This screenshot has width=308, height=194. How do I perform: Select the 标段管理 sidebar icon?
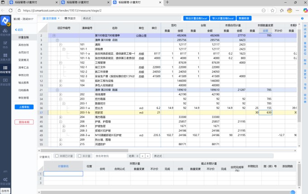[x=5, y=70]
